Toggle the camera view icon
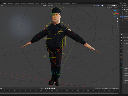This screenshot has width=128, height=96. [x=118, y=24]
